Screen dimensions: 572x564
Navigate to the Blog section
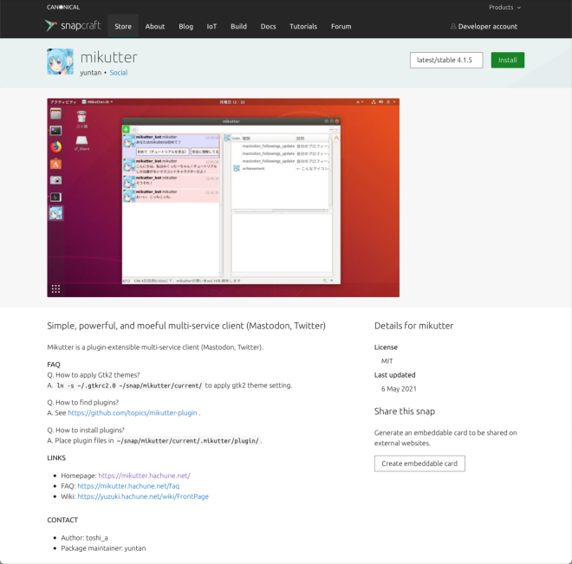pos(185,26)
